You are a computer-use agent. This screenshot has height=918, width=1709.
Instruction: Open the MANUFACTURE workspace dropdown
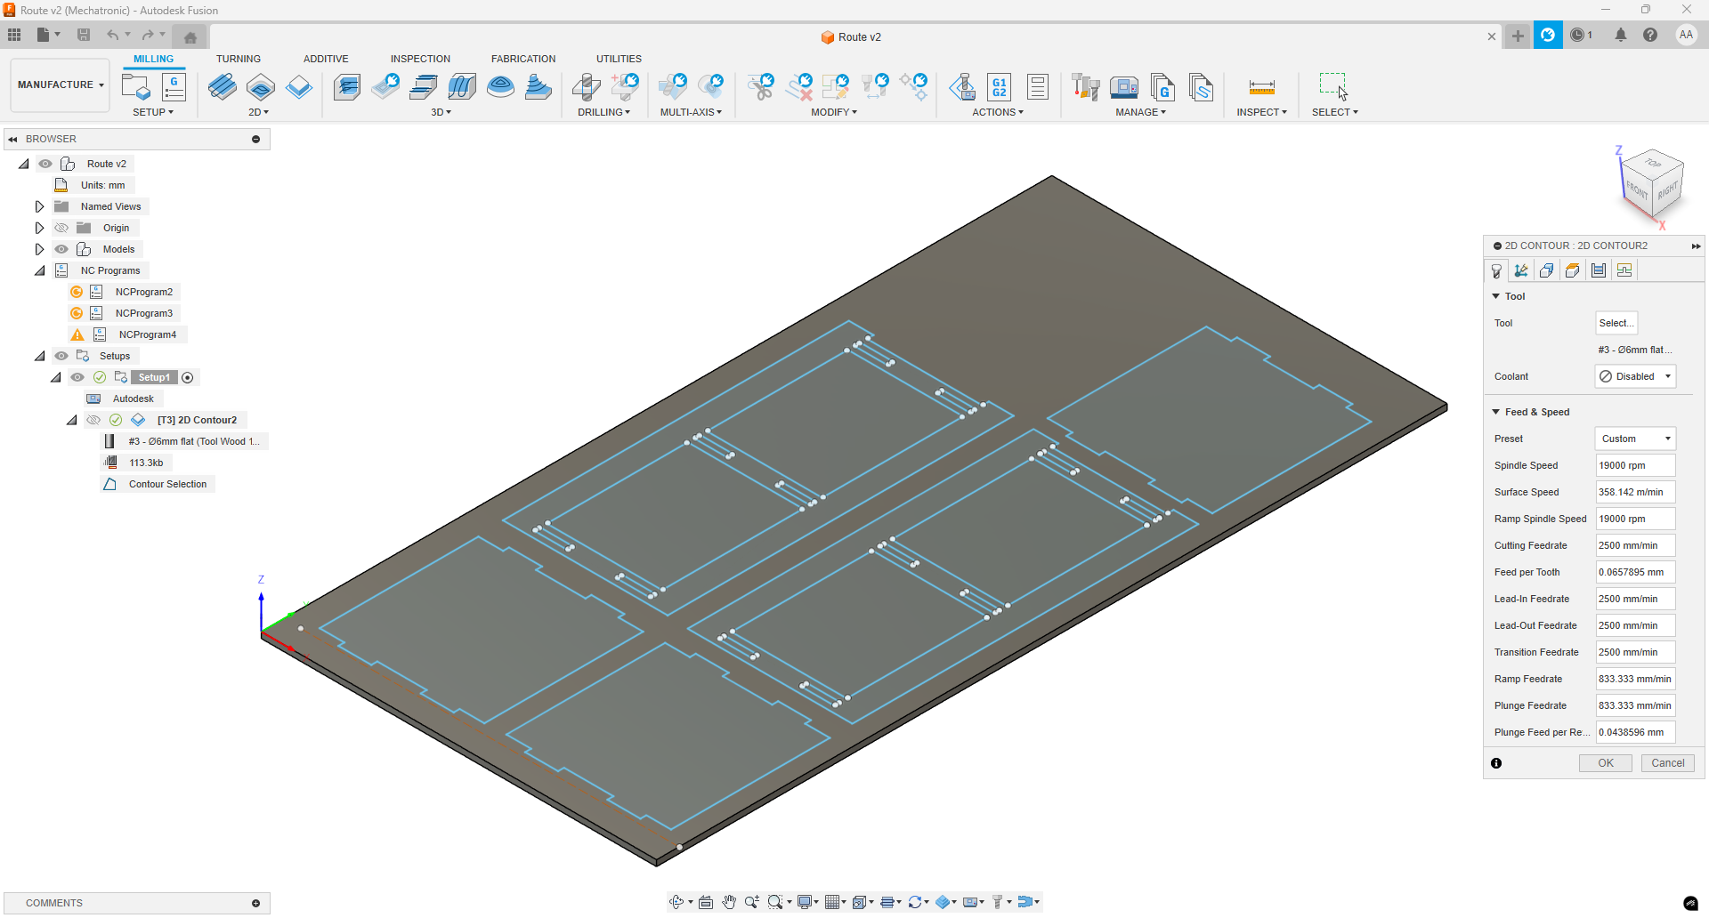click(60, 85)
